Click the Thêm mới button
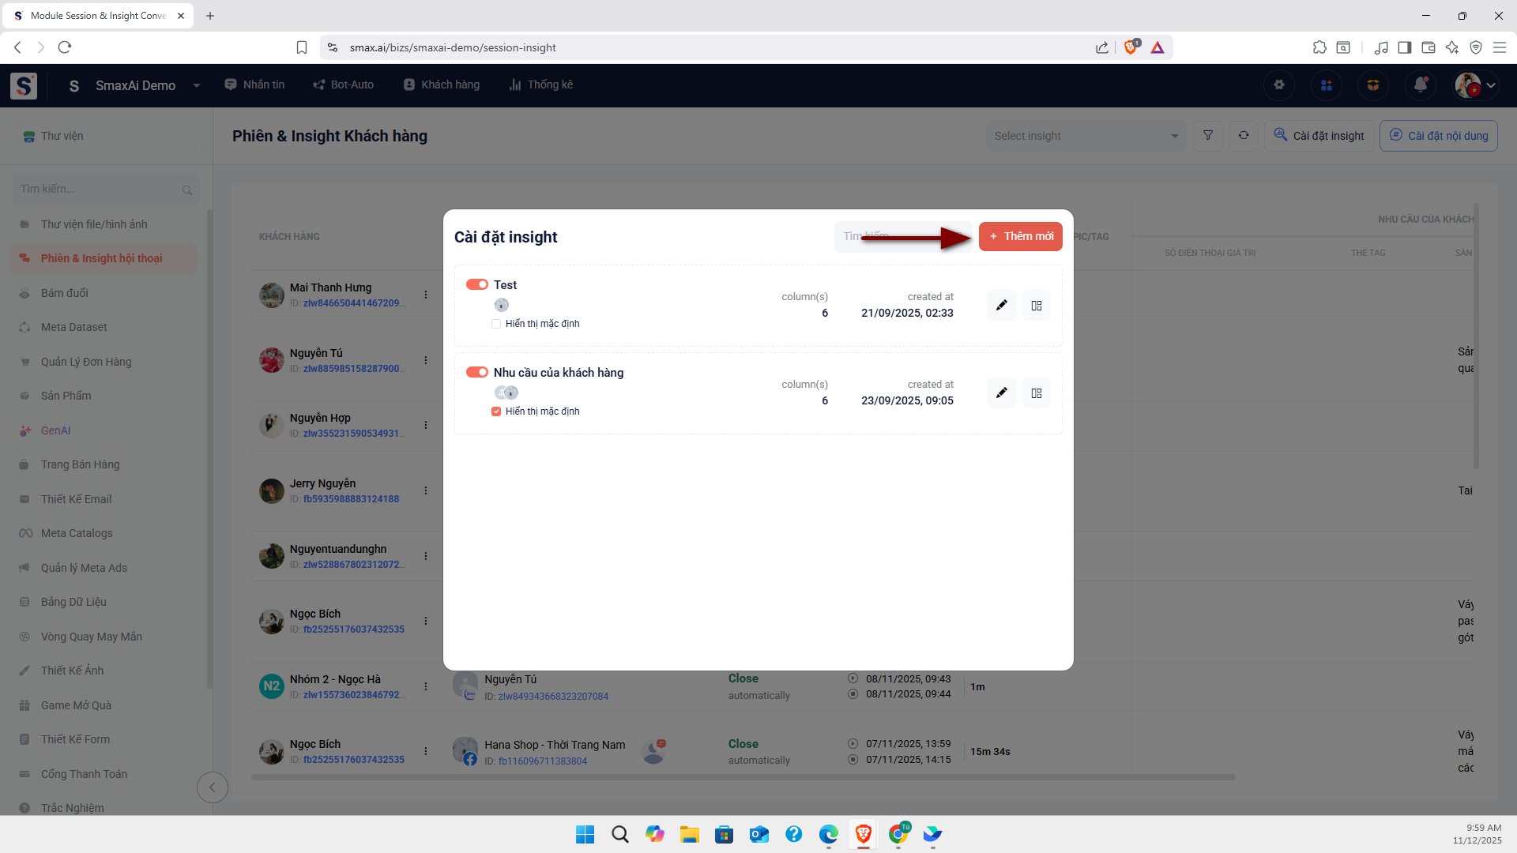 (x=1020, y=236)
